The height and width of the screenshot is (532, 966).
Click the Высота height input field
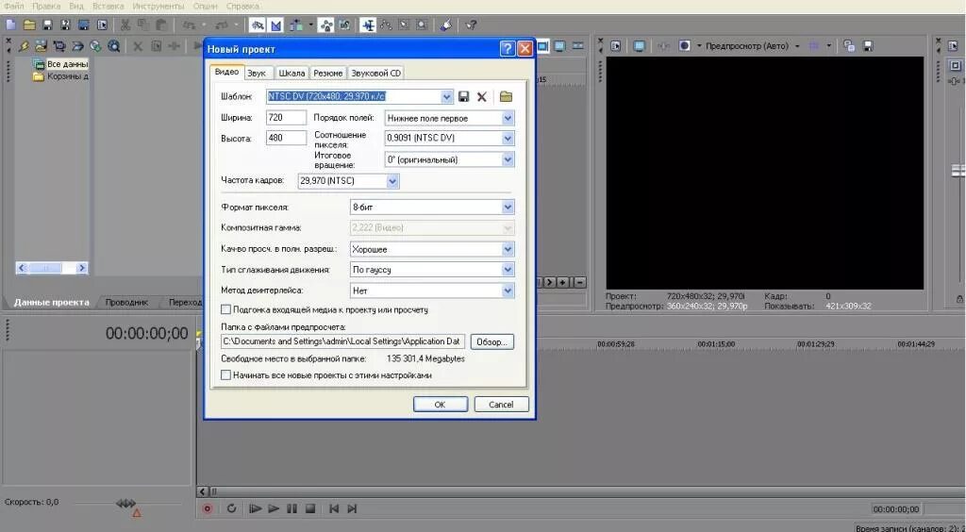[x=286, y=138]
